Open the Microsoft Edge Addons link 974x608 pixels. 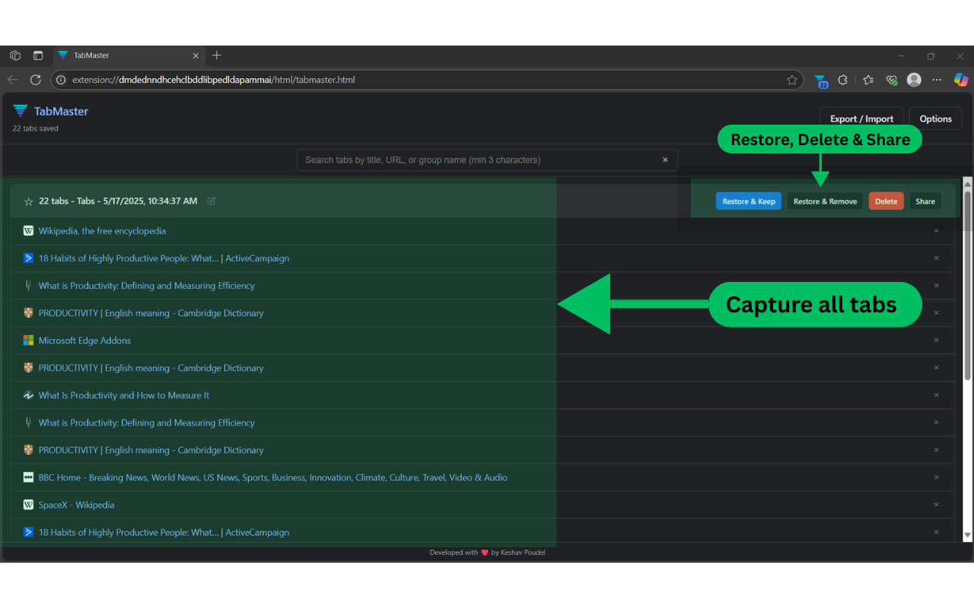(84, 340)
